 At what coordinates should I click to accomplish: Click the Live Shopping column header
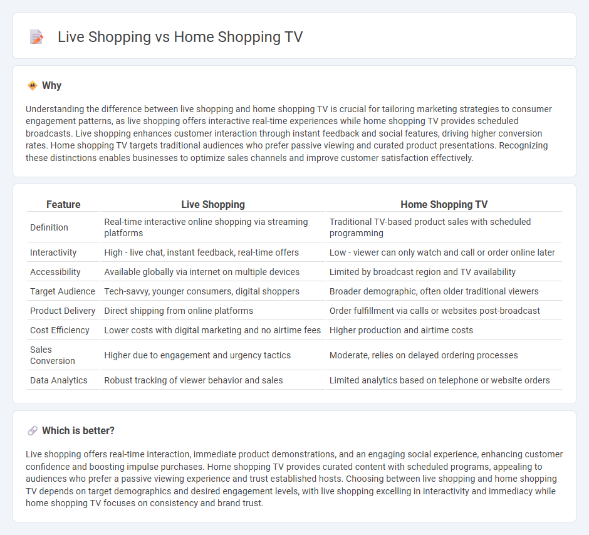(213, 205)
